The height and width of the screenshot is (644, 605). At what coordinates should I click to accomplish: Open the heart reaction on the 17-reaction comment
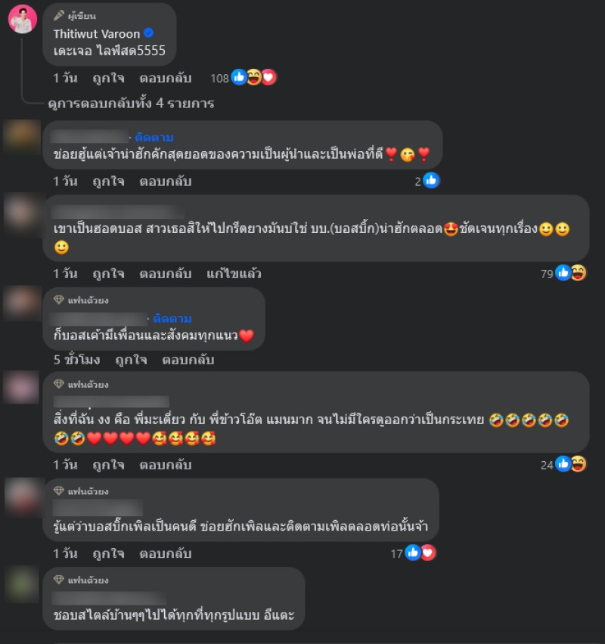[427, 553]
